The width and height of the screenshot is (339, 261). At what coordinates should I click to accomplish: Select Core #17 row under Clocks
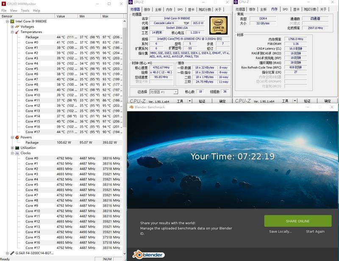tap(73, 248)
